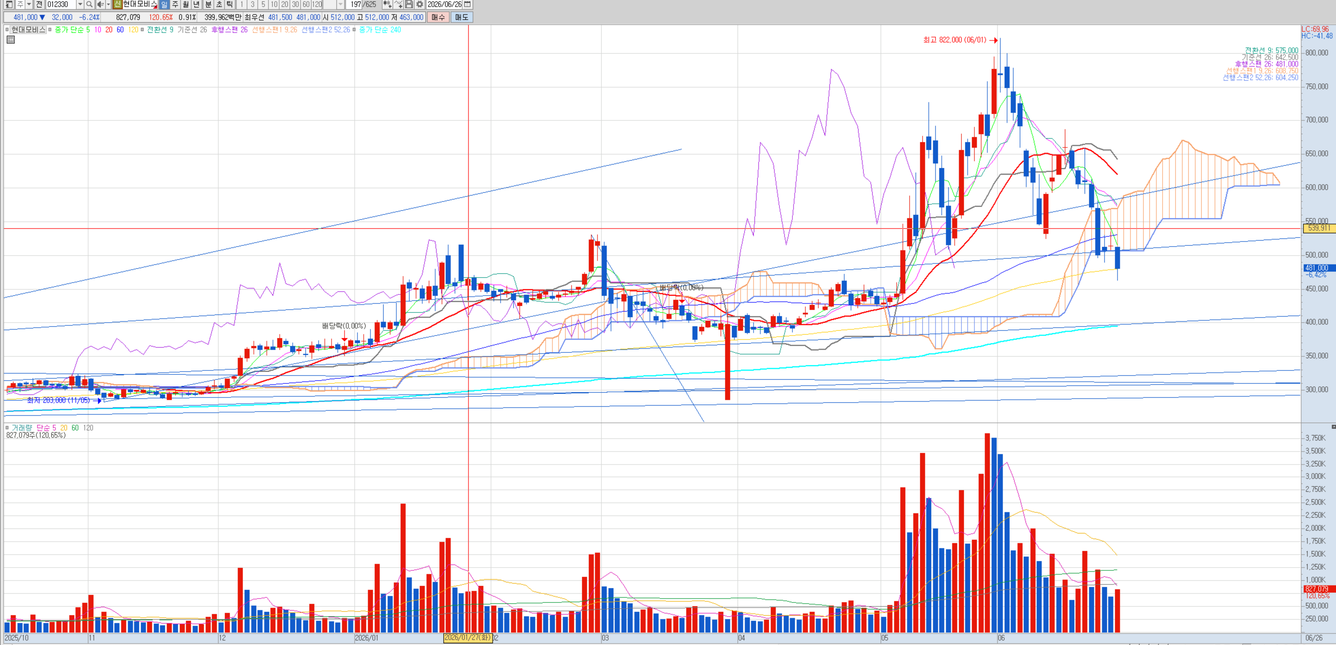The height and width of the screenshot is (645, 1336).
Task: Click the small marker before 거래량 legend
Action: (x=7, y=428)
